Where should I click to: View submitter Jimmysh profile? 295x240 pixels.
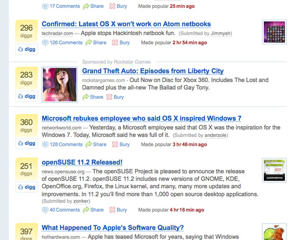click(x=221, y=34)
